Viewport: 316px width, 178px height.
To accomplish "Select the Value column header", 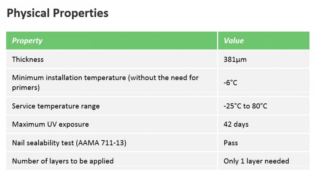I will [234, 41].
